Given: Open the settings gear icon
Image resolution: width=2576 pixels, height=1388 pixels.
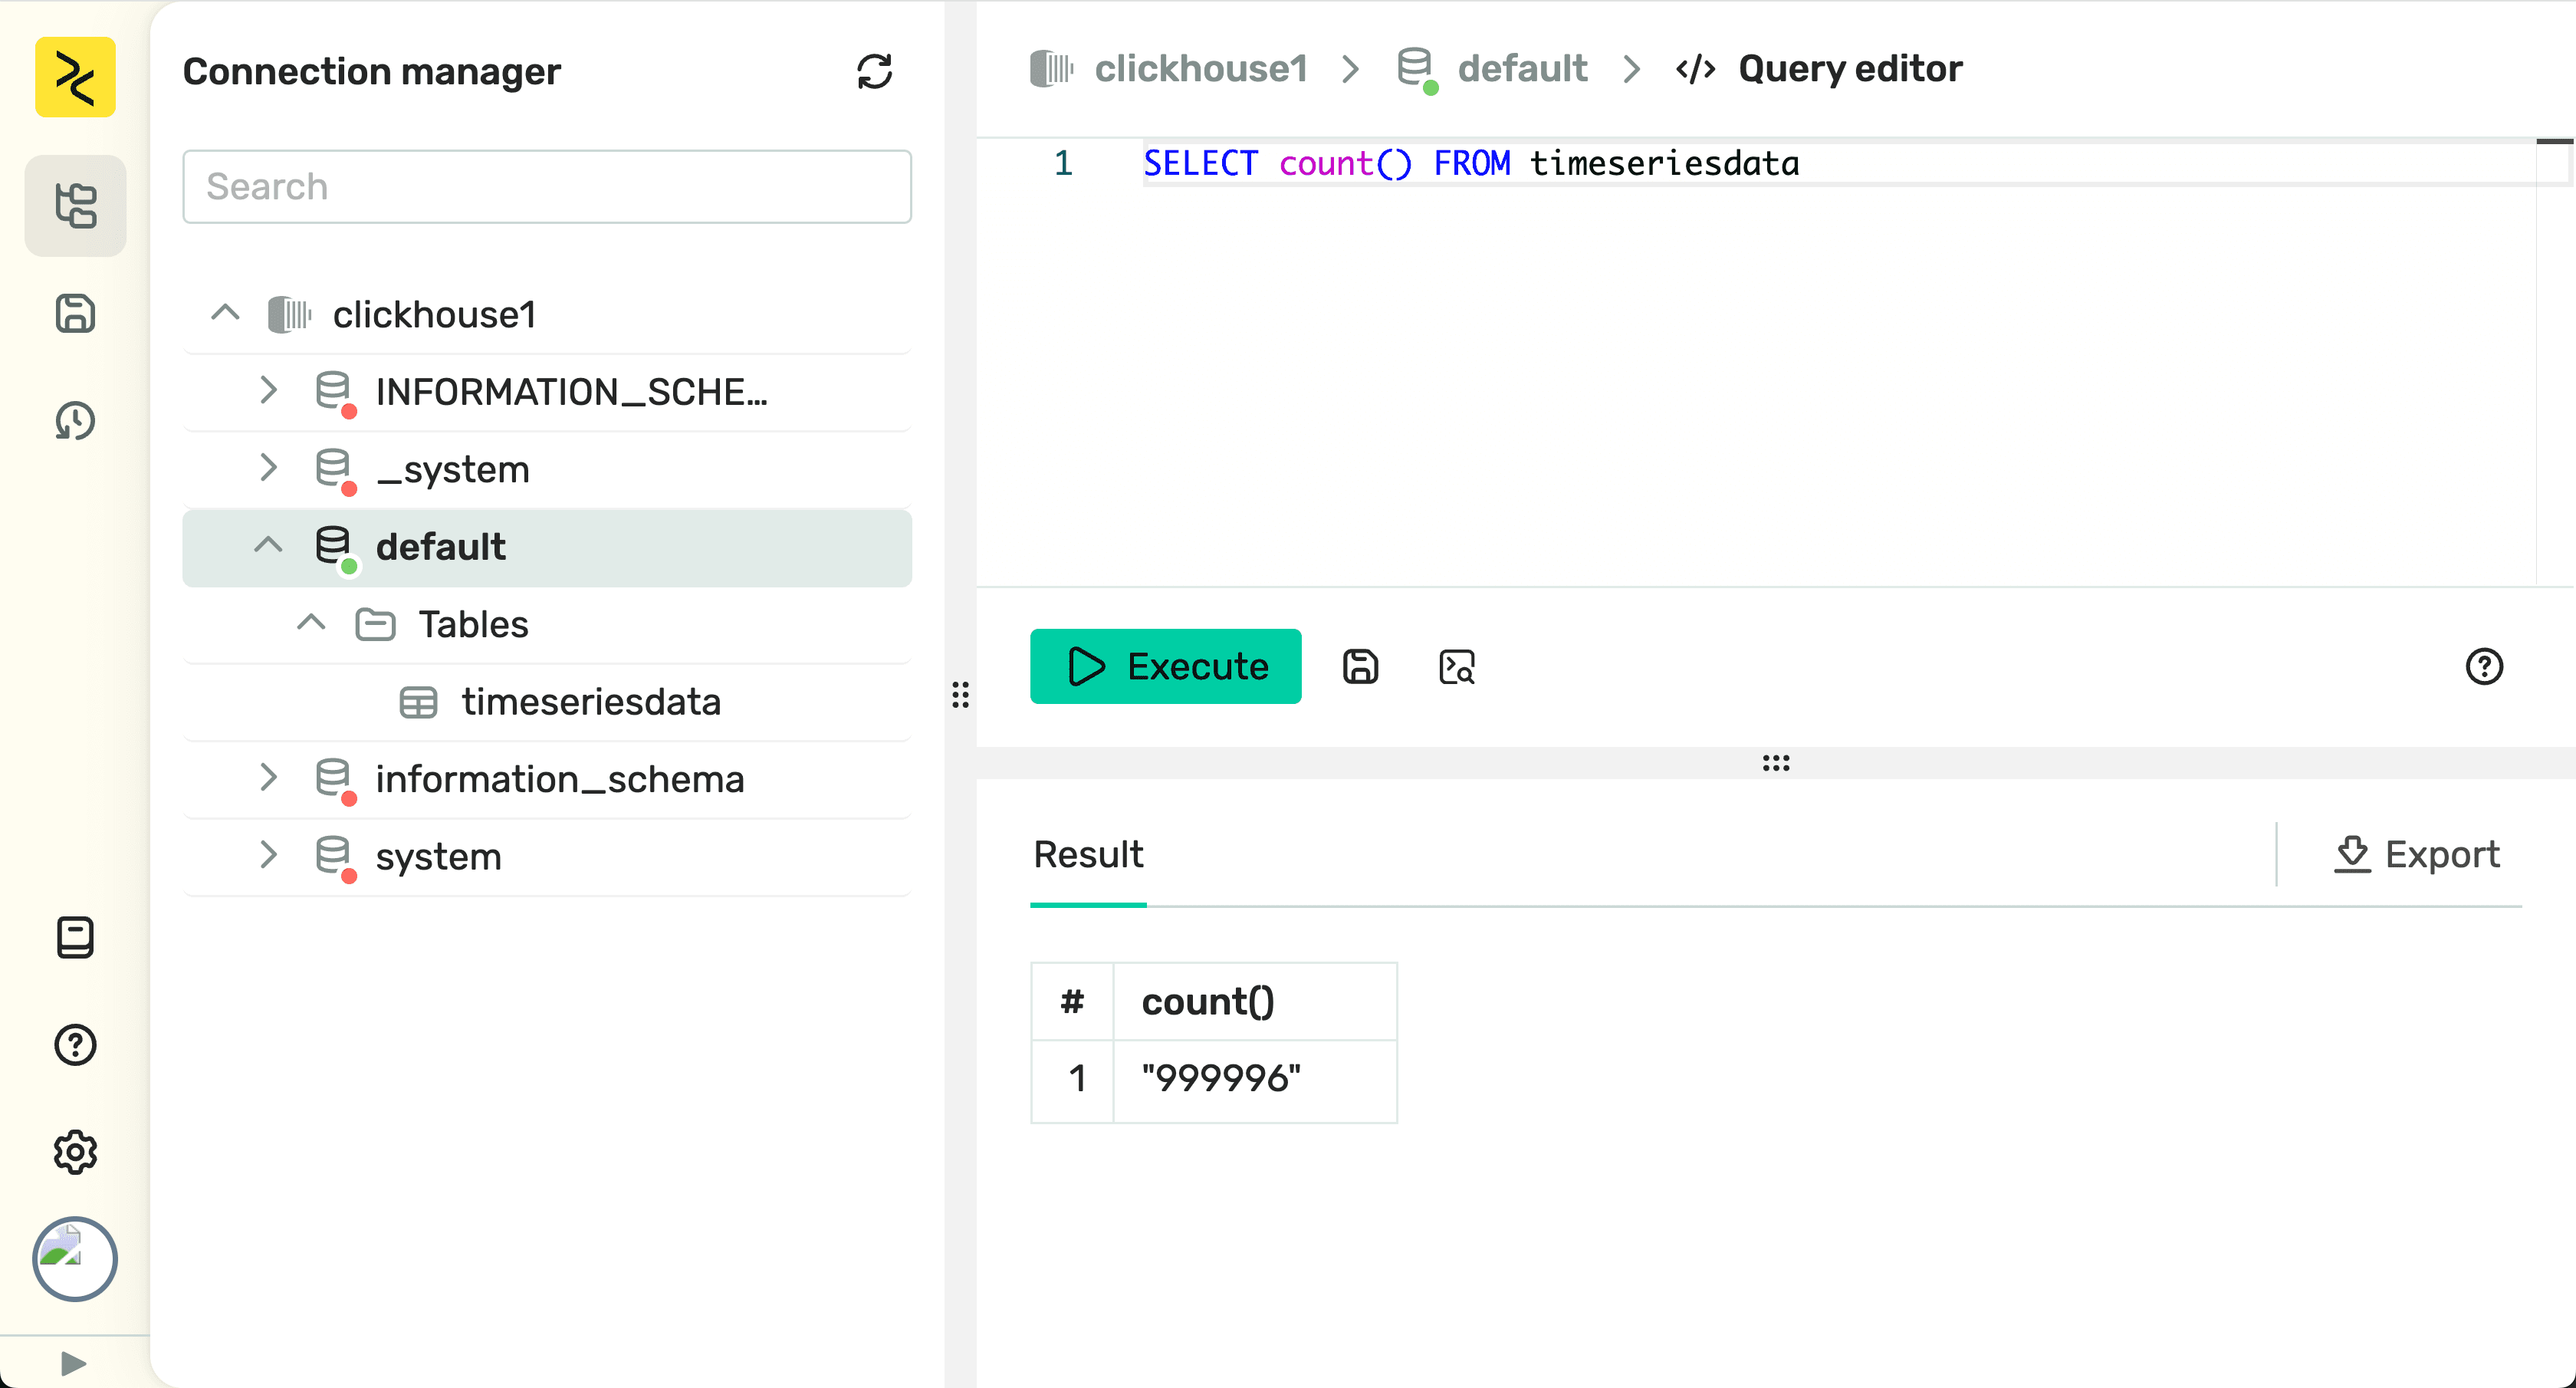Looking at the screenshot, I should (x=75, y=1152).
